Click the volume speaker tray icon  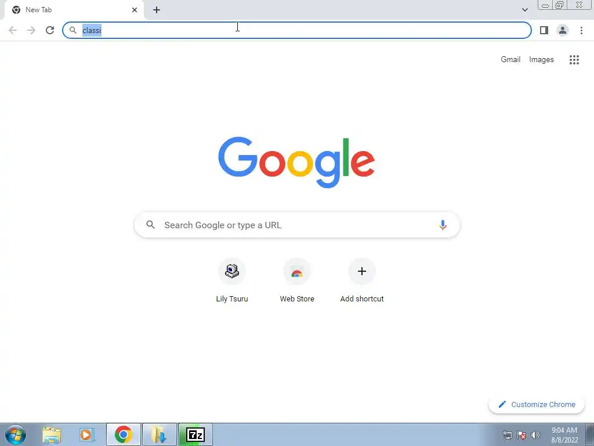[535, 435]
